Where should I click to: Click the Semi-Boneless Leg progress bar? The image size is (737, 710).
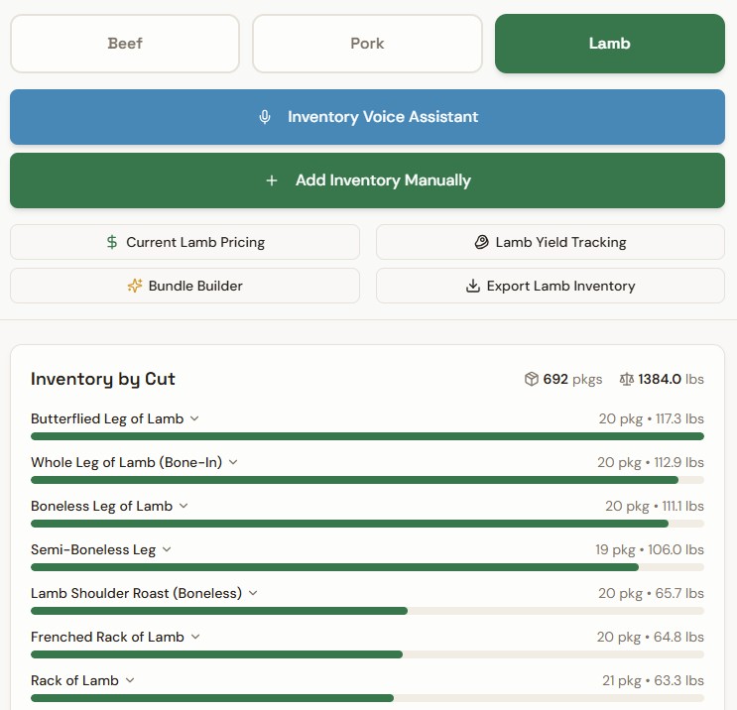click(x=367, y=567)
